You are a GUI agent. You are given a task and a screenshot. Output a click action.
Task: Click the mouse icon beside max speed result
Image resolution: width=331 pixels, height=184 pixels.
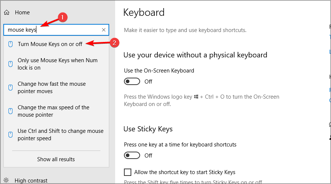point(10,111)
